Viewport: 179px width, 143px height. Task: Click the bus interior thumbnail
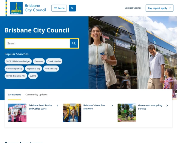[72, 113]
